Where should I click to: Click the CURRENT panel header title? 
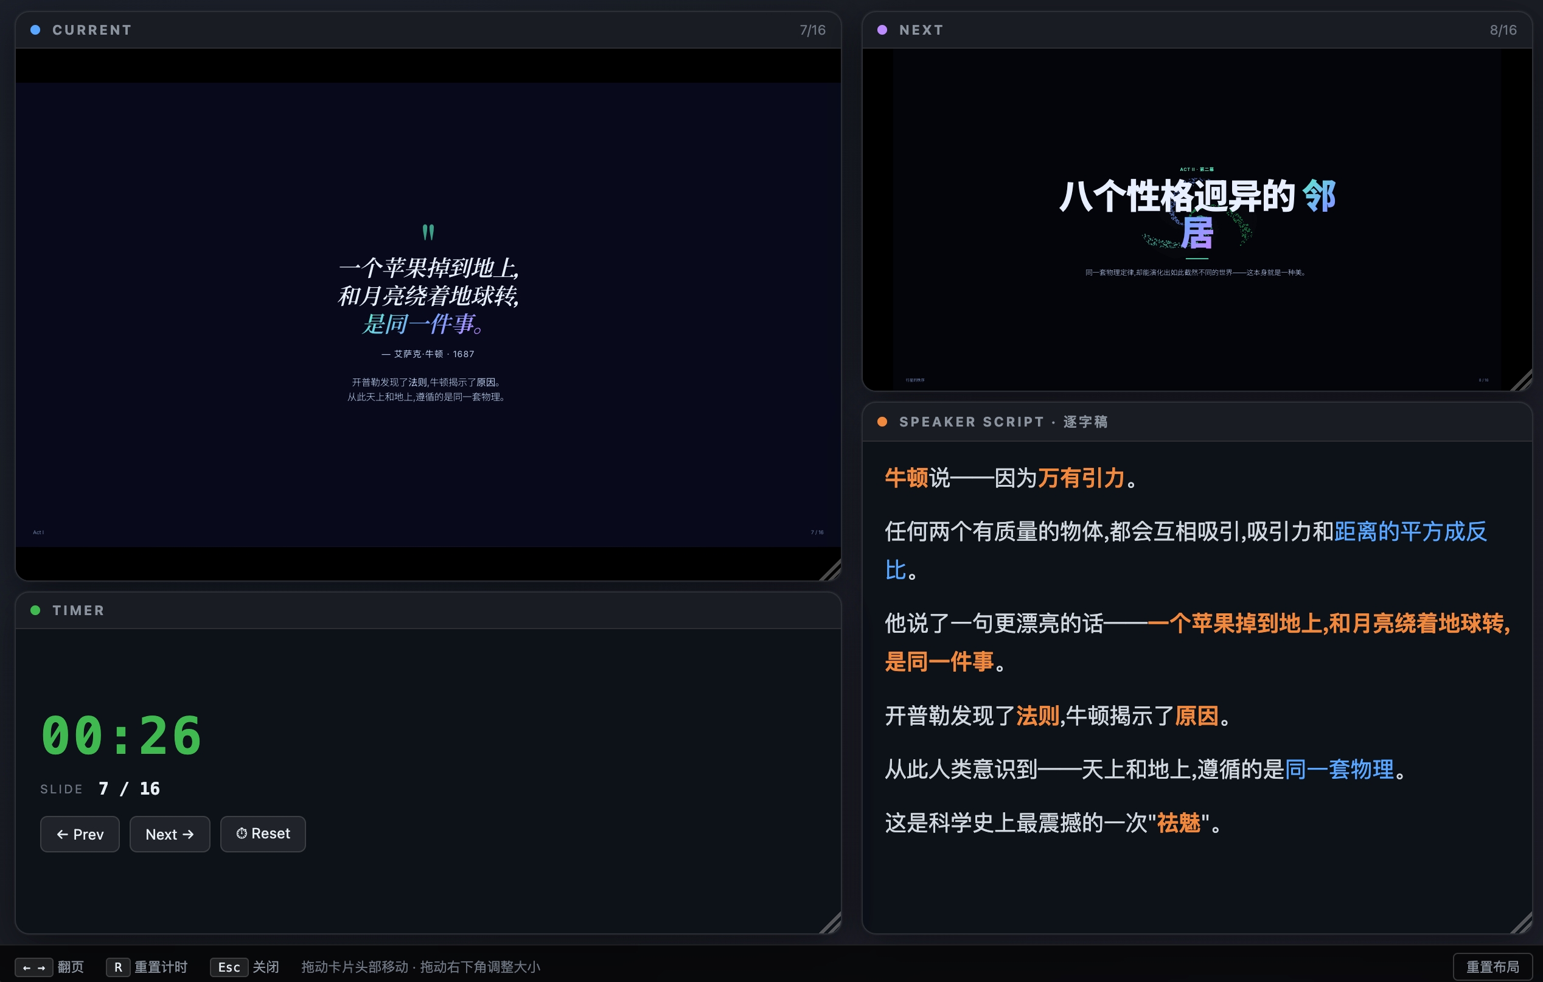coord(92,30)
